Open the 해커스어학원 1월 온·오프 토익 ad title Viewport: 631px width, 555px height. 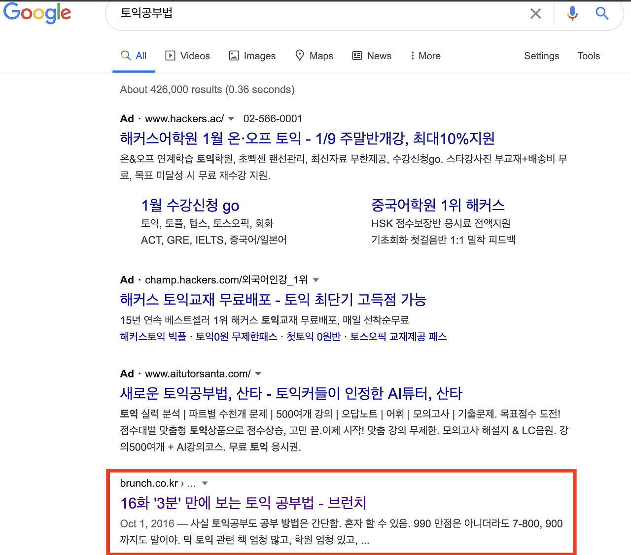pyautogui.click(x=308, y=139)
